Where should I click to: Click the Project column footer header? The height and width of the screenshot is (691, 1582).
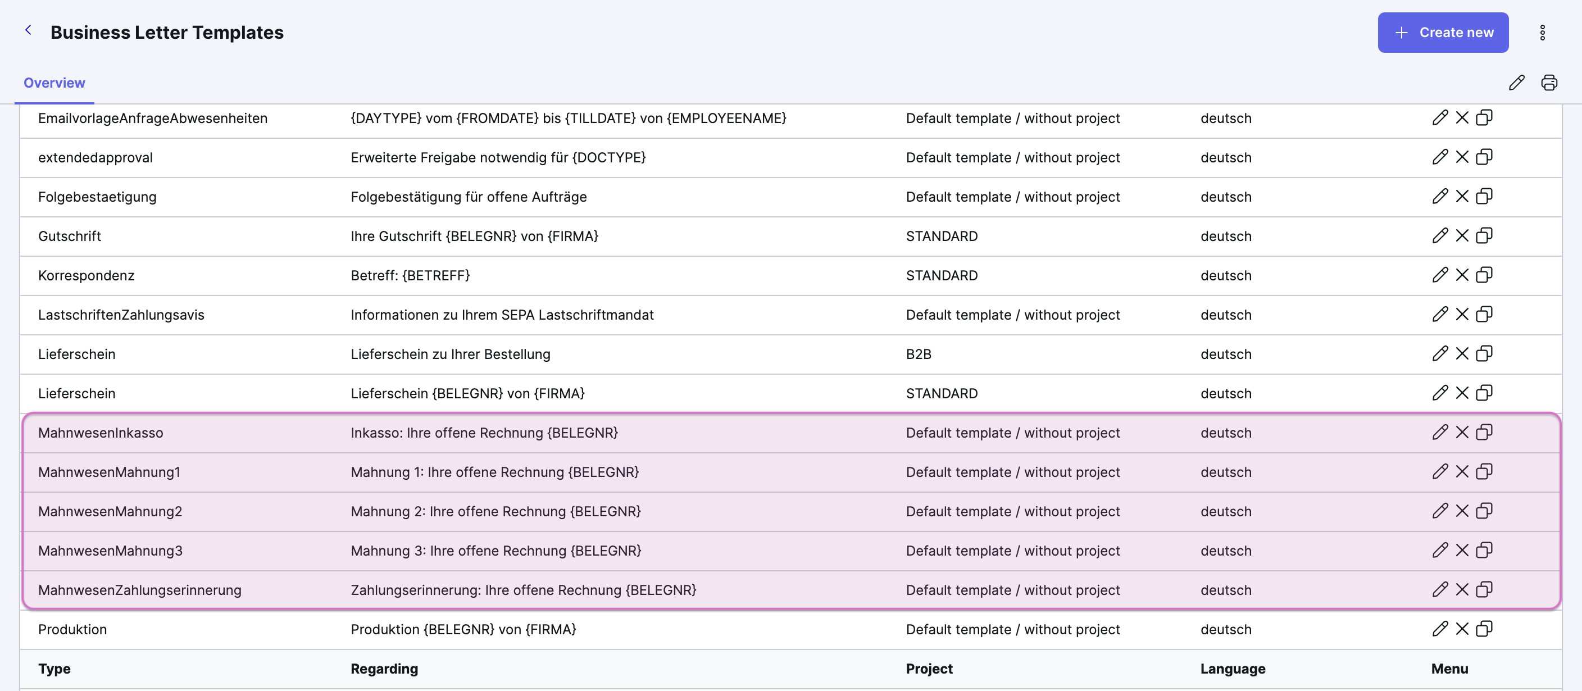(x=929, y=669)
